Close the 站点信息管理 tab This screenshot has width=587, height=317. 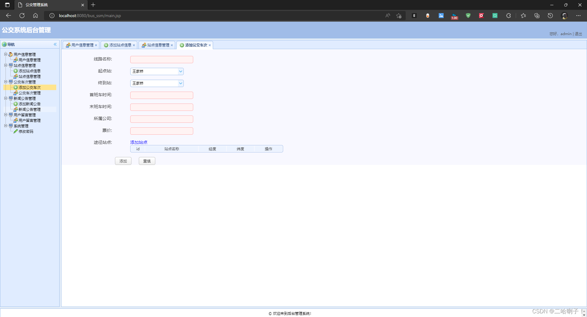click(172, 45)
